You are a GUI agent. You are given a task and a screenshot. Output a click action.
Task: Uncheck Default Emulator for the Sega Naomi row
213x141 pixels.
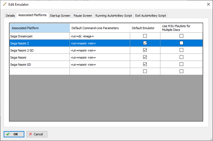pyautogui.click(x=145, y=57)
